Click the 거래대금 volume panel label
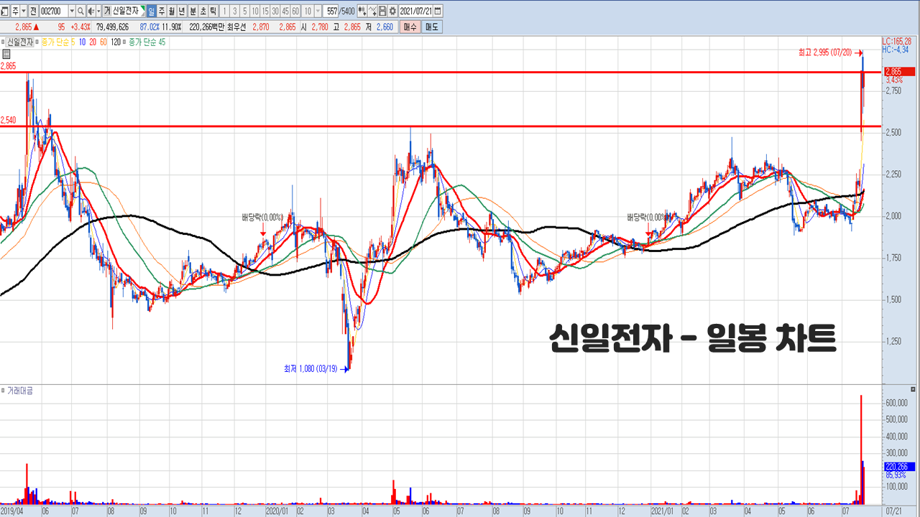Image resolution: width=920 pixels, height=517 pixels. click(20, 391)
